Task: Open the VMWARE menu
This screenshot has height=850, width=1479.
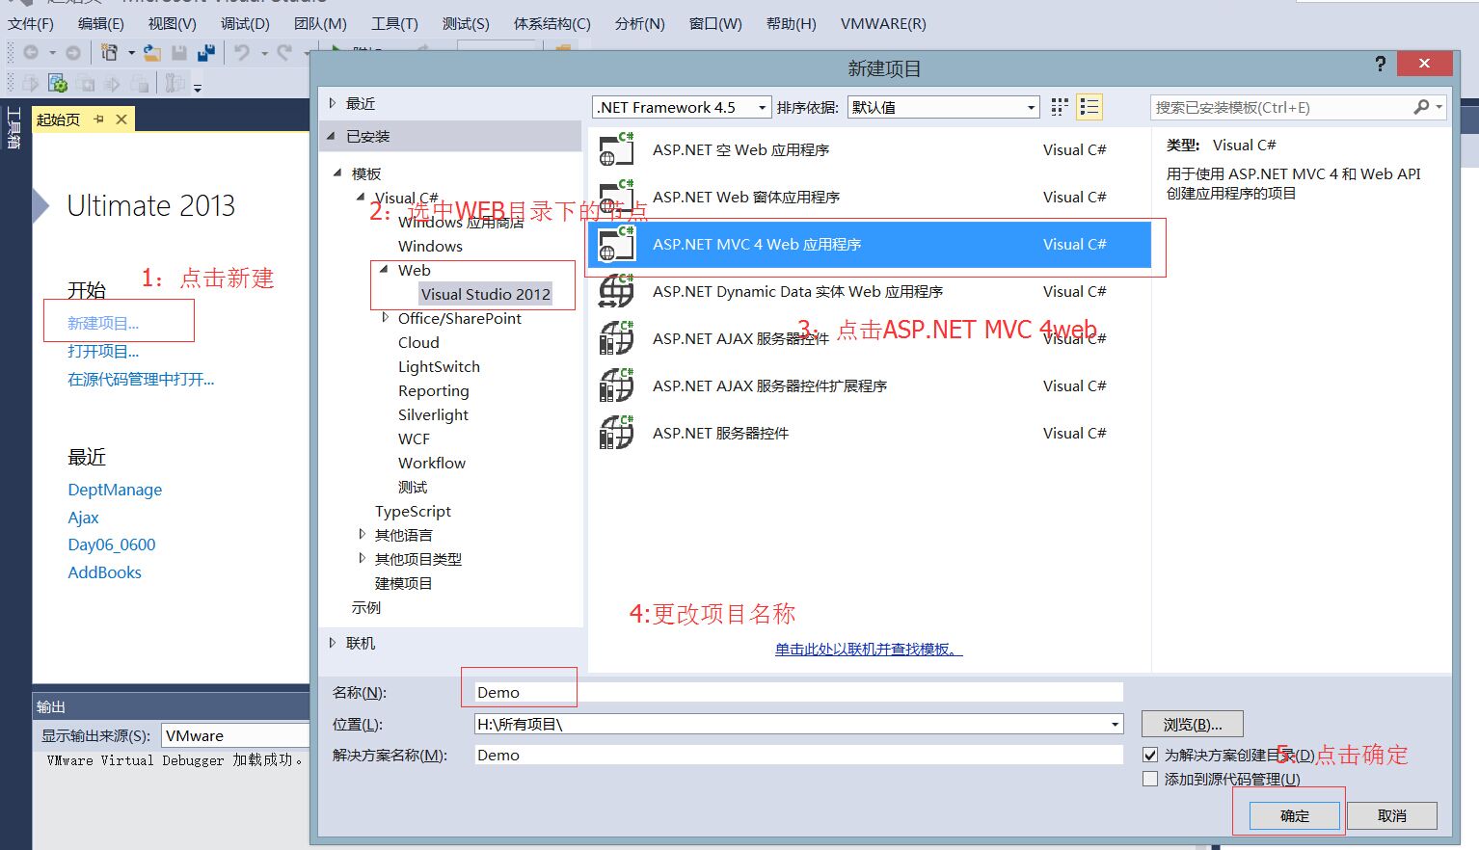Action: (x=883, y=24)
